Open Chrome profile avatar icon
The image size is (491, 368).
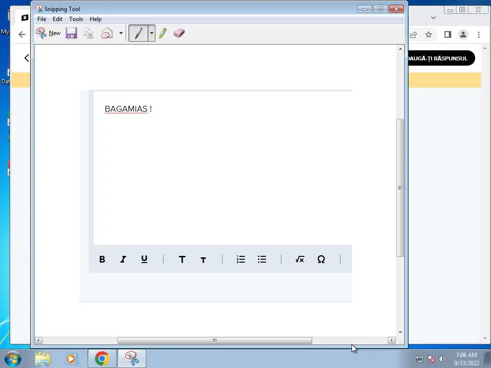coord(463,34)
